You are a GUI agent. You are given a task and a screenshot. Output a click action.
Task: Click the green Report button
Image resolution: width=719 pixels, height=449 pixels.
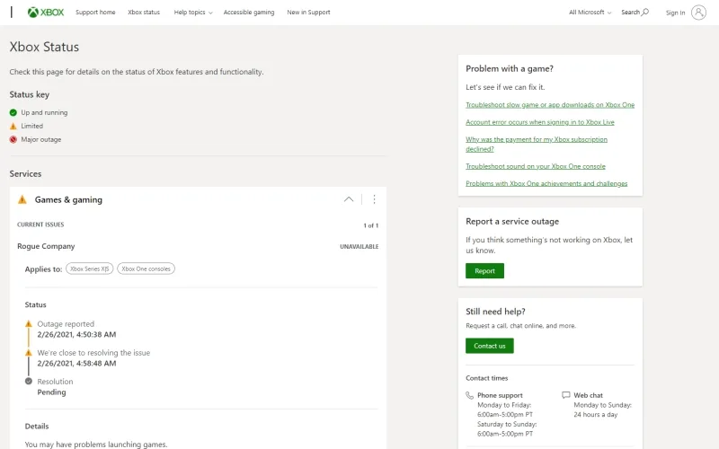tap(484, 271)
